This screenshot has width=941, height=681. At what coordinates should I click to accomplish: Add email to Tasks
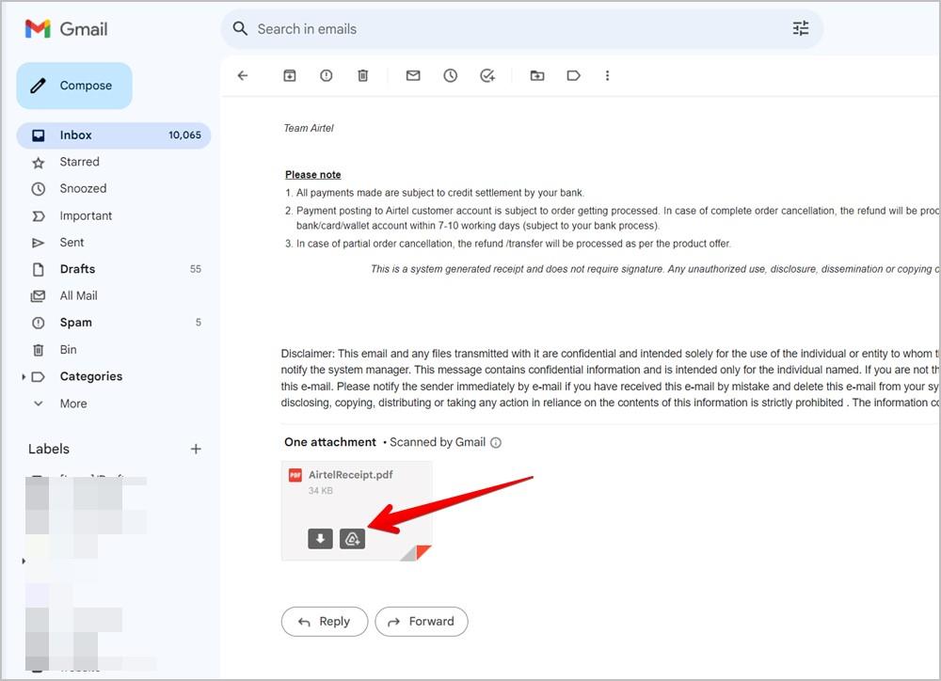pos(487,75)
